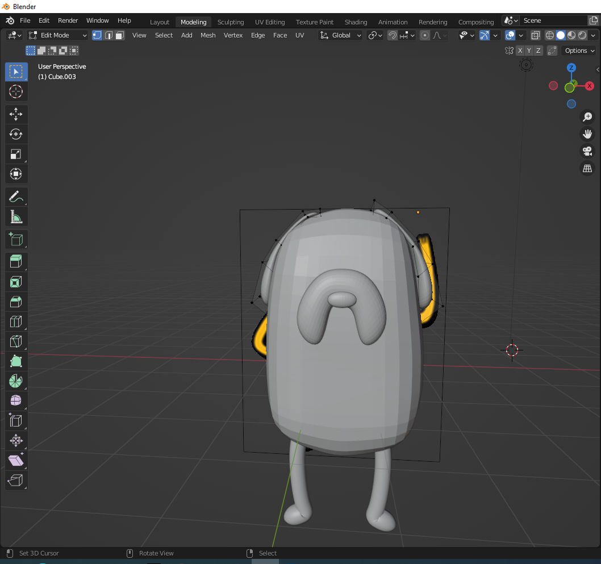Open the gizmo options dropdown arrow
The height and width of the screenshot is (564, 601).
click(495, 36)
